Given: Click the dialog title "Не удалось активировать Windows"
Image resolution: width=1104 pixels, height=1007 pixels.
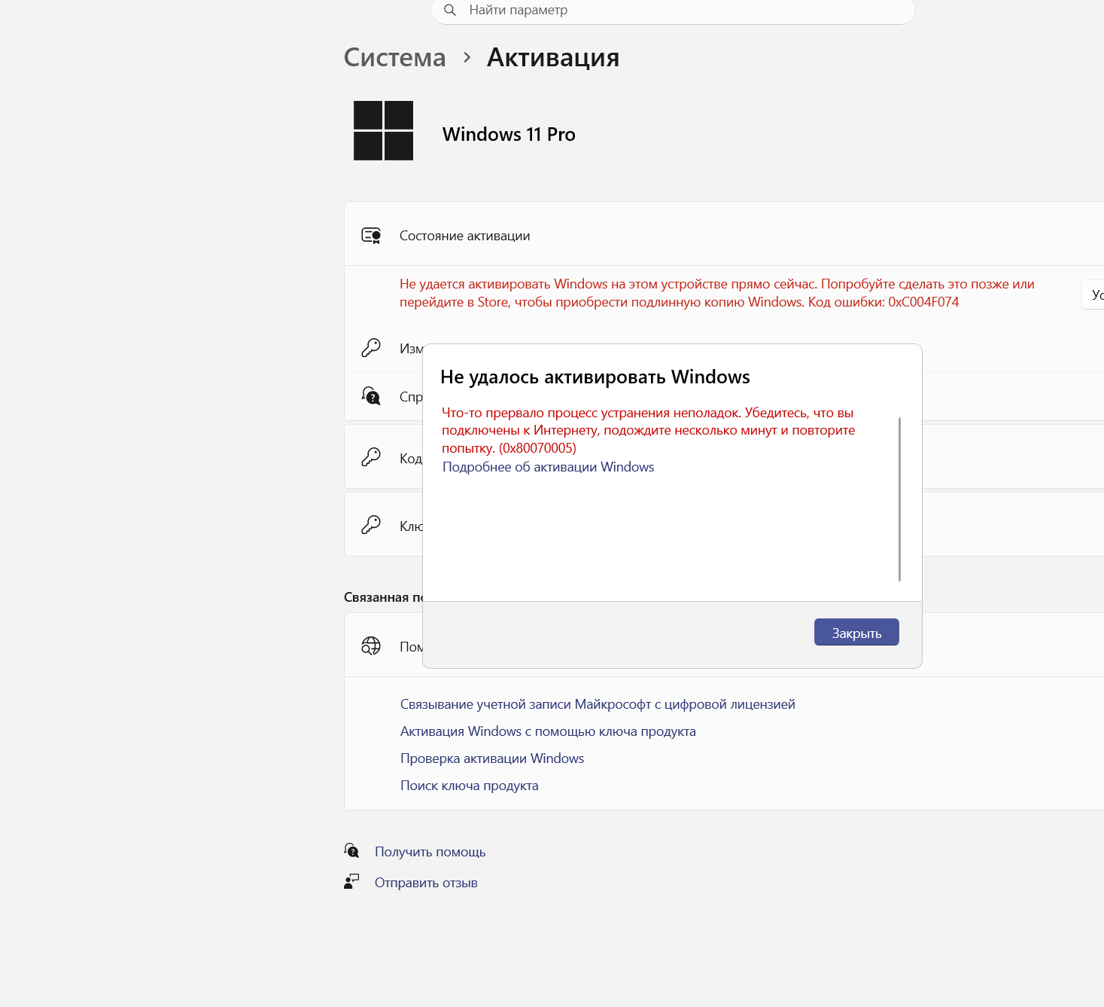Looking at the screenshot, I should pos(595,377).
